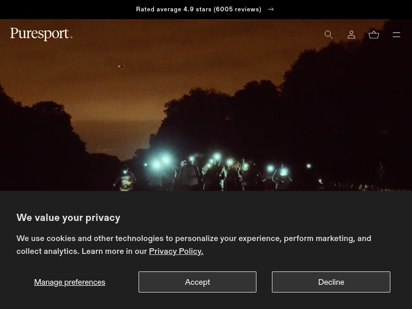Open the shopping basket icon
412x309 pixels.
pos(374,35)
